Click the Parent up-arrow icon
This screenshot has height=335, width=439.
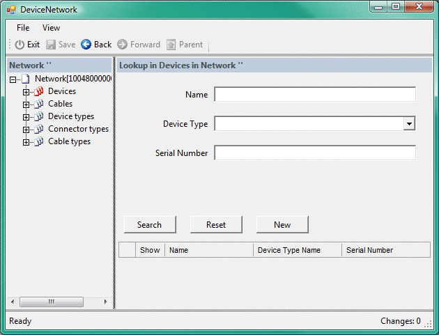[171, 45]
